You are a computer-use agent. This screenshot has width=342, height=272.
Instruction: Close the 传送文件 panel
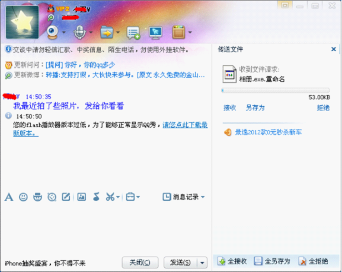[334, 49]
